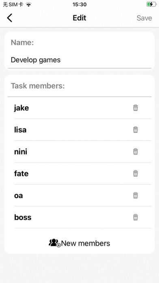This screenshot has width=159, height=283.
Task: Save the edited task
Action: tap(144, 18)
